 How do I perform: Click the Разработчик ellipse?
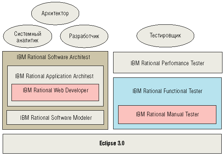84,36
